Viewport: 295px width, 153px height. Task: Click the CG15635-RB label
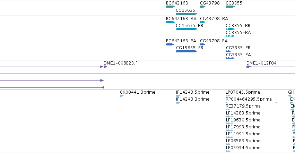click(190, 26)
